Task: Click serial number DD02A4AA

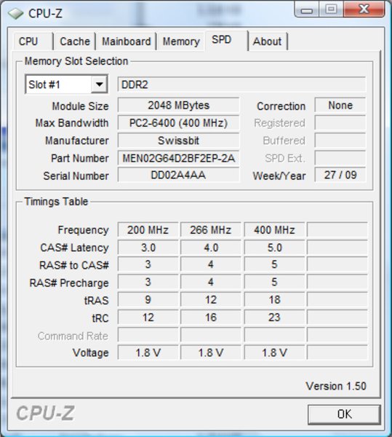Action: tap(178, 175)
